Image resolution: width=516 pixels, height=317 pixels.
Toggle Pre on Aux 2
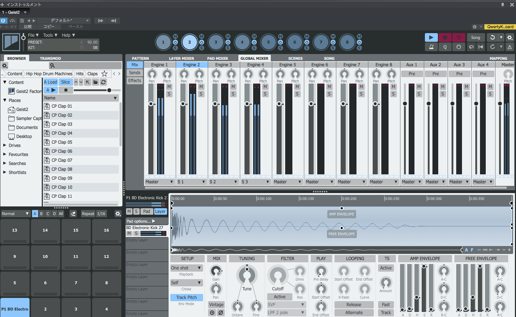436,74
